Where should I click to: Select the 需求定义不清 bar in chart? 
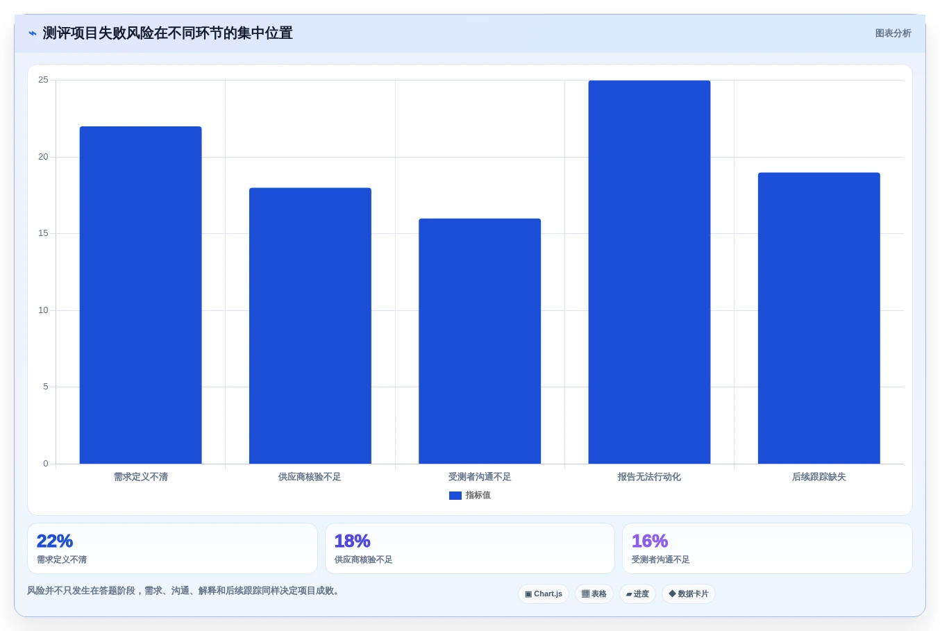[x=141, y=295]
